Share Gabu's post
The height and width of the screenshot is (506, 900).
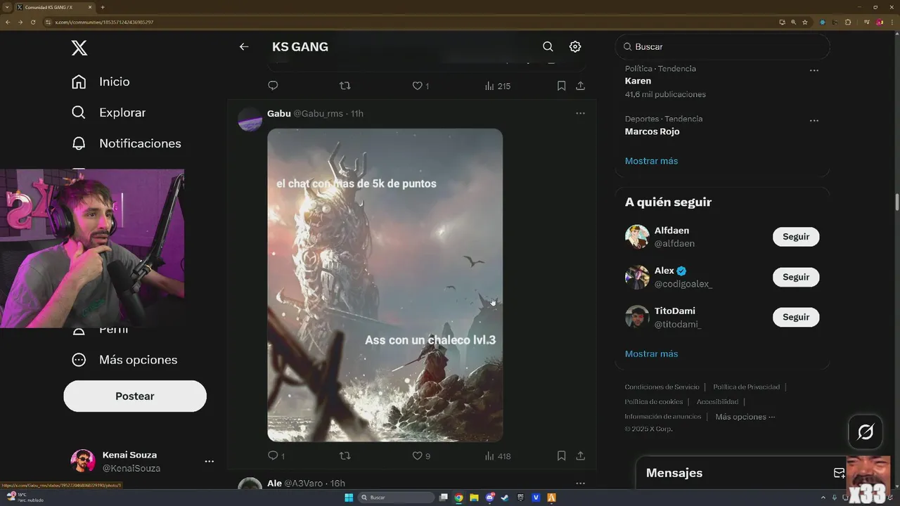(580, 455)
